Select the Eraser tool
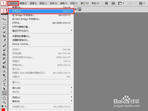148x111 pixels. tap(4, 62)
